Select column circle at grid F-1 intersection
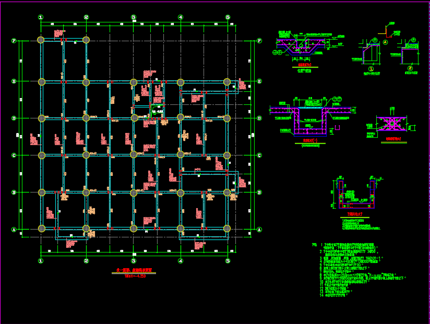Viewport: 430px width, 324px height. [41, 40]
